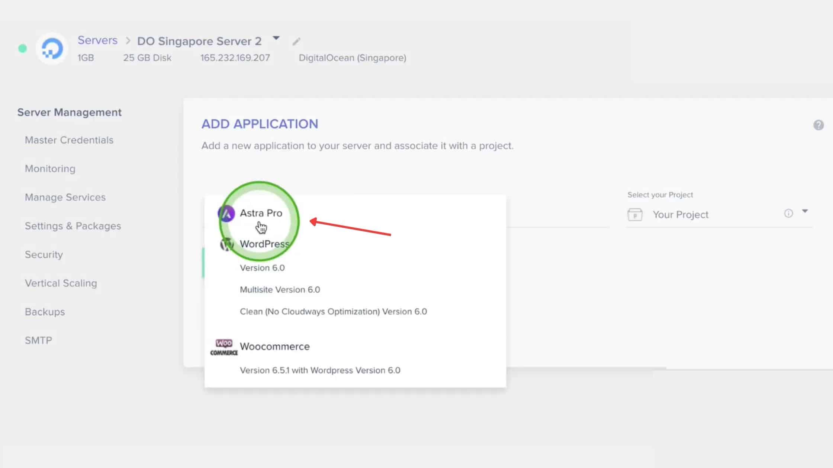Screen dimensions: 833x468
Task: Expand the server name dropdown arrow
Action: click(x=276, y=38)
